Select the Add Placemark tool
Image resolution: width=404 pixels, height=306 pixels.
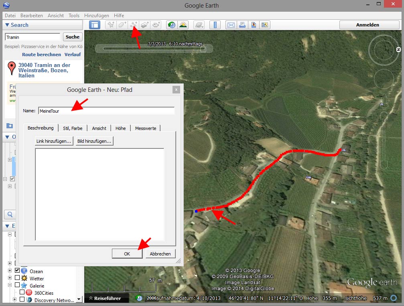pos(111,24)
